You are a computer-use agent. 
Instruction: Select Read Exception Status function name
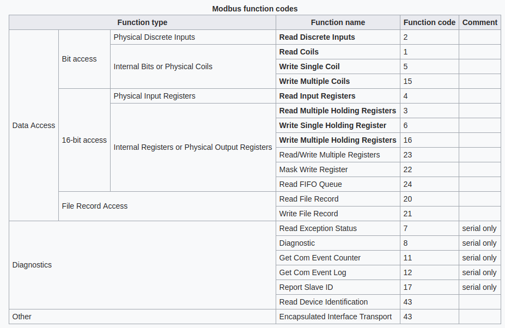(318, 228)
